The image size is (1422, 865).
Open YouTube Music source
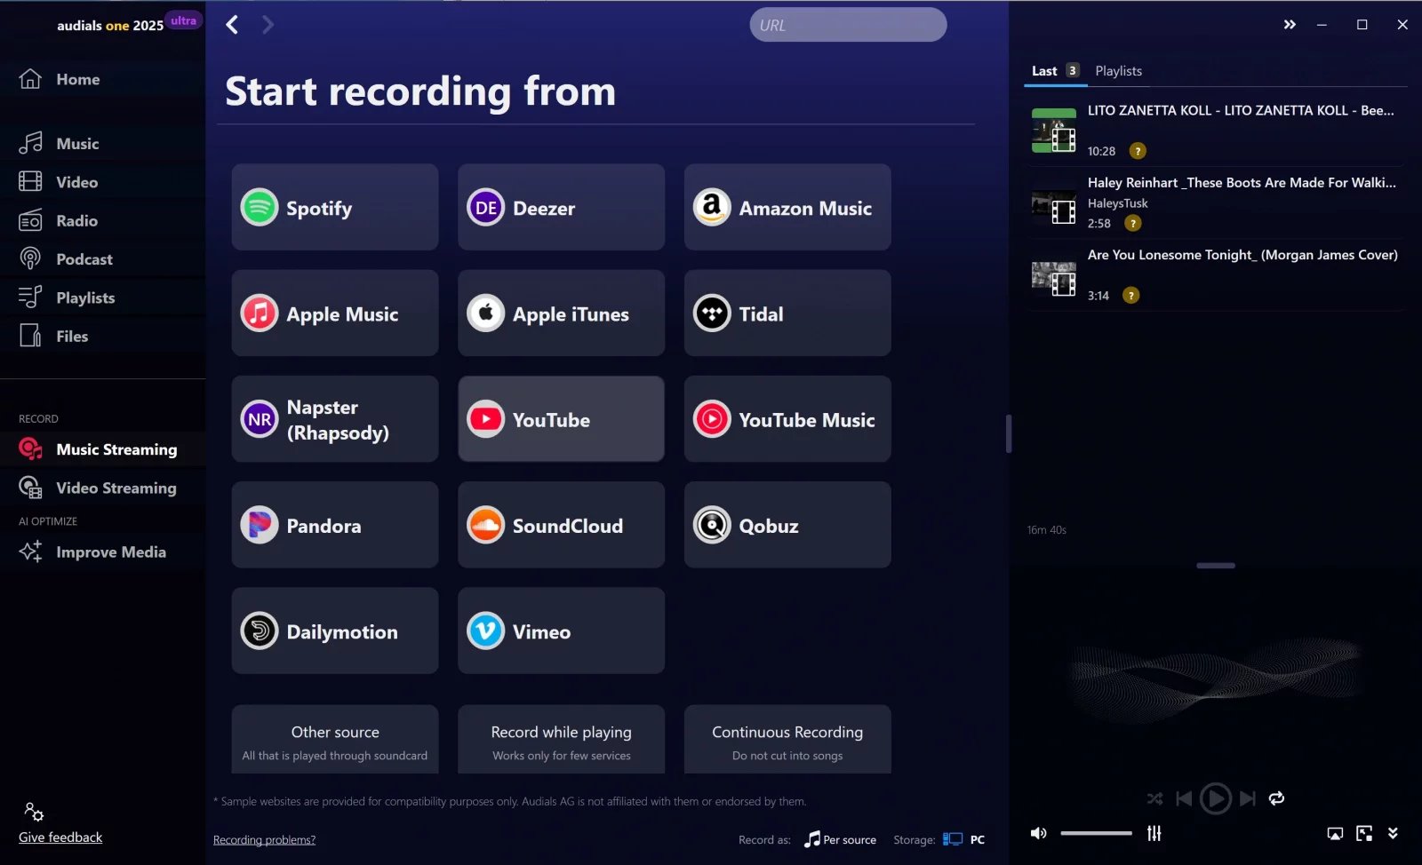pyautogui.click(x=787, y=419)
